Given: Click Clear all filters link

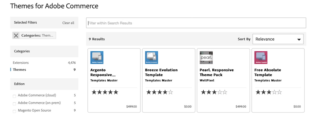Looking at the screenshot, I should [x=68, y=23].
